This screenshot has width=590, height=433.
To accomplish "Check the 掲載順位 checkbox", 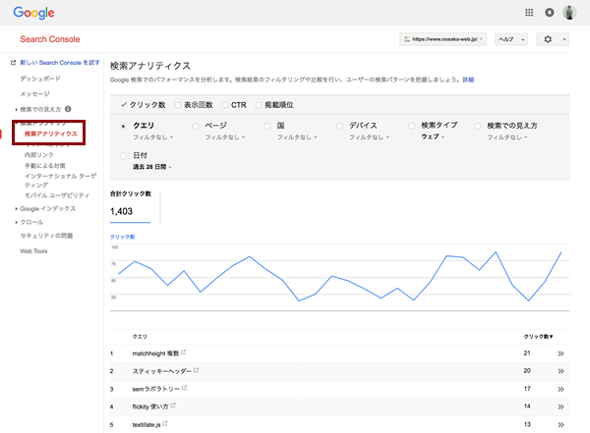I will pyautogui.click(x=258, y=104).
